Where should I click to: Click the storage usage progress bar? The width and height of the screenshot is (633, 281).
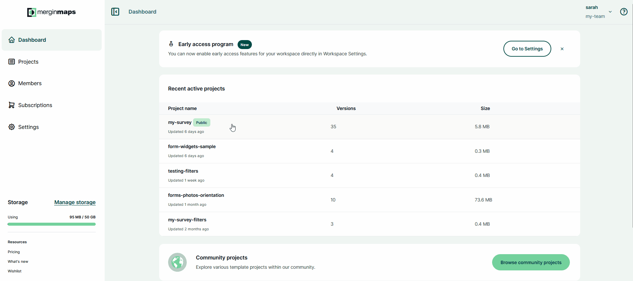[x=52, y=224]
